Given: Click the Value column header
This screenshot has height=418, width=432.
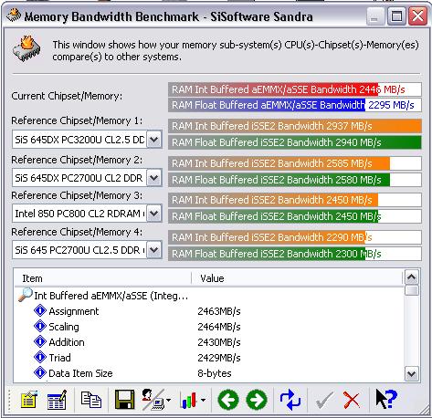Looking at the screenshot, I should tap(297, 278).
